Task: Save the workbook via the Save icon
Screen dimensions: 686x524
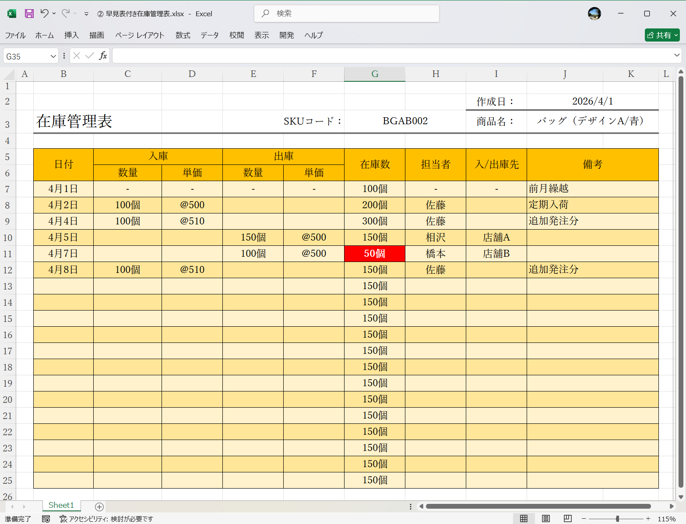Action: point(29,14)
